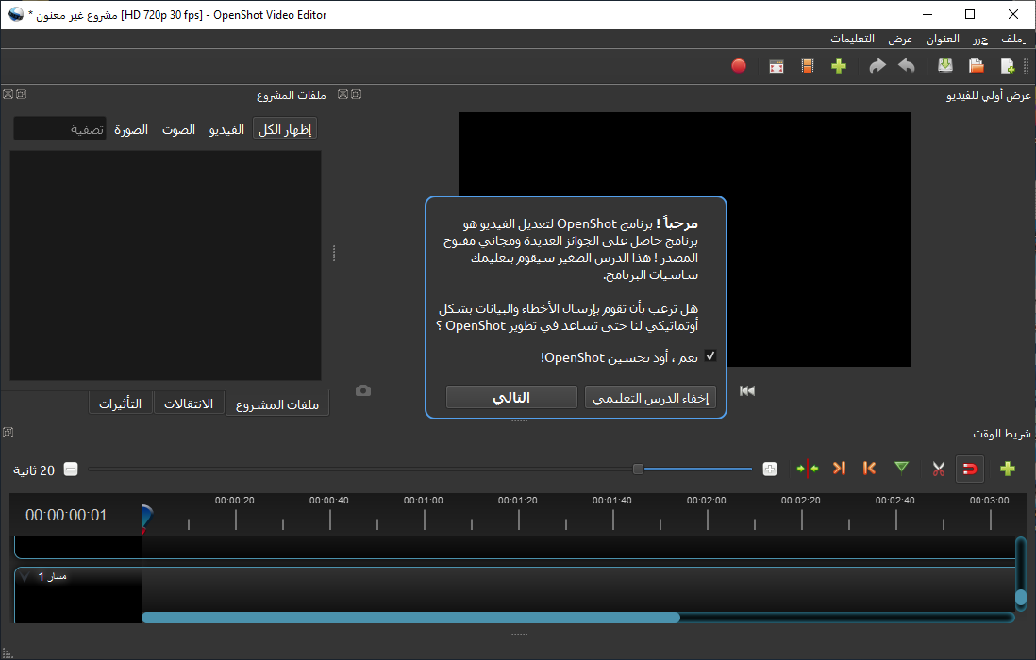Click the مسار 1 track label
The height and width of the screenshot is (660, 1036).
[52, 577]
